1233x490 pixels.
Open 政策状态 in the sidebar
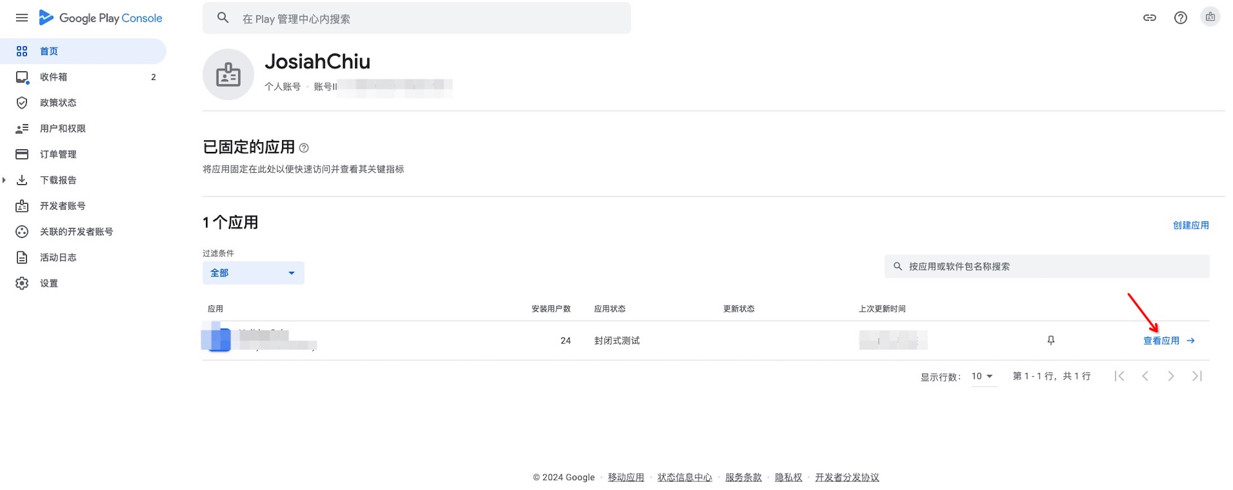[x=83, y=103]
